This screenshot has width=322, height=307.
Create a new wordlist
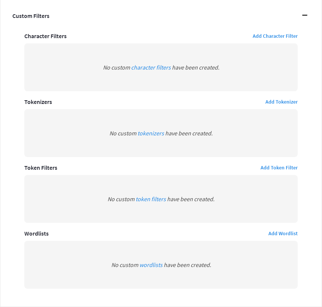(283, 233)
